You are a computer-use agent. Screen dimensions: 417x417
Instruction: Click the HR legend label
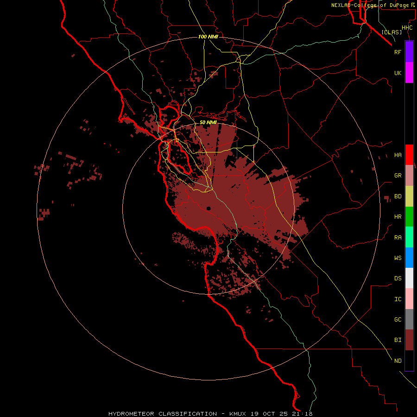pyautogui.click(x=398, y=217)
